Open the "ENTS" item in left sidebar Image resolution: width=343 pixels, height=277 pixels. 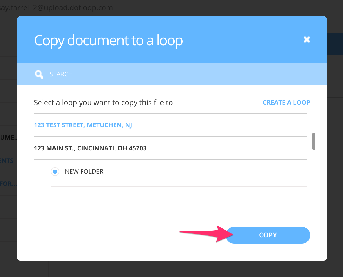tap(7, 161)
